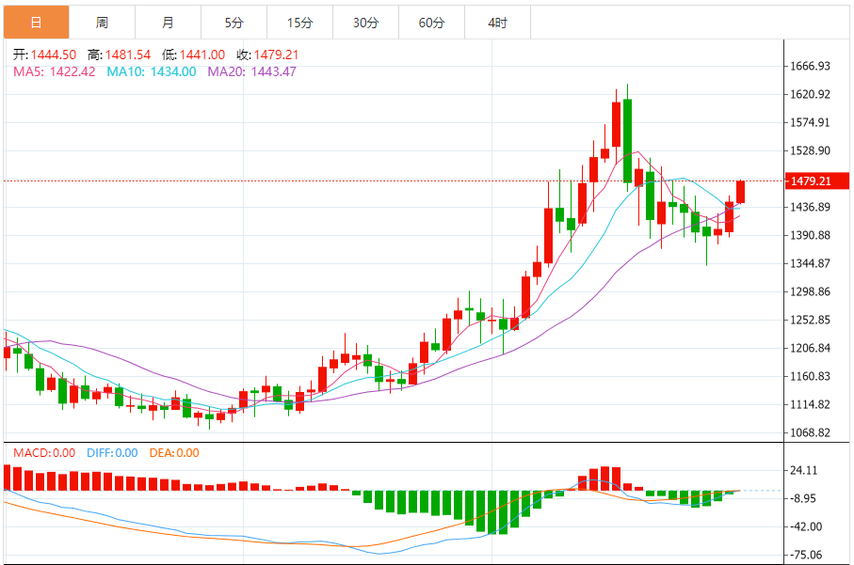
Task: Click the 24.11 MACD axis label
Action: [x=804, y=470]
